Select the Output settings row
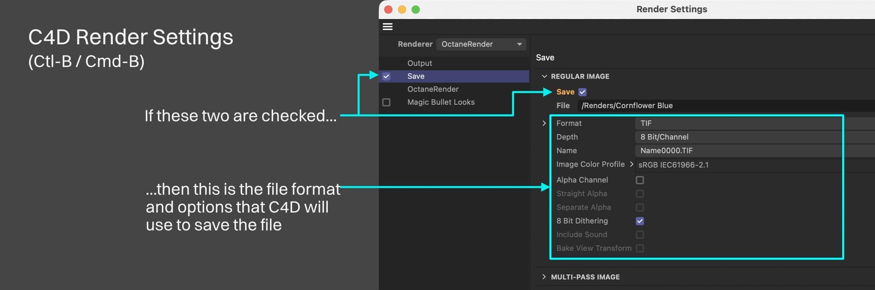The height and width of the screenshot is (290, 875). click(454, 63)
